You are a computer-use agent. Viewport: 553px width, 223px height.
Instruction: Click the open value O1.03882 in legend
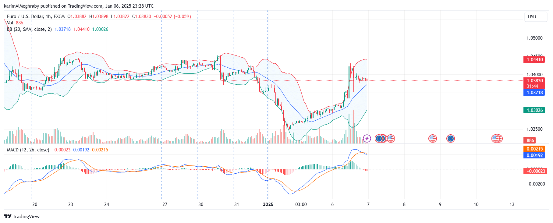(x=77, y=16)
